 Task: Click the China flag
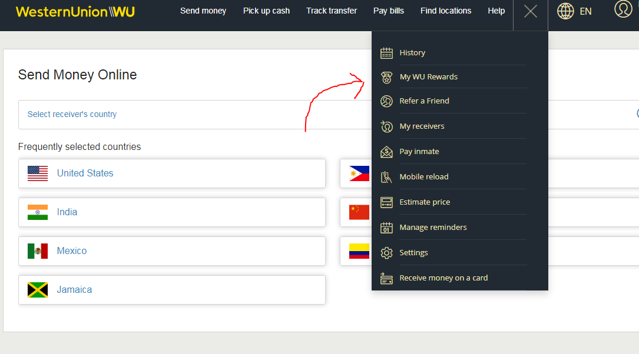click(x=359, y=212)
